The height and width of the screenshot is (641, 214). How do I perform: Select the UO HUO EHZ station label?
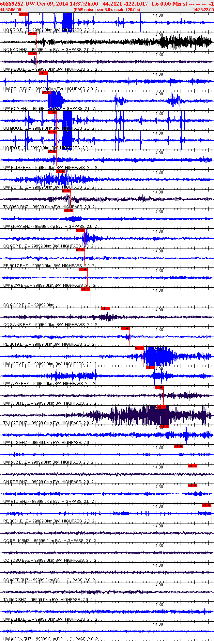pyautogui.click(x=49, y=128)
